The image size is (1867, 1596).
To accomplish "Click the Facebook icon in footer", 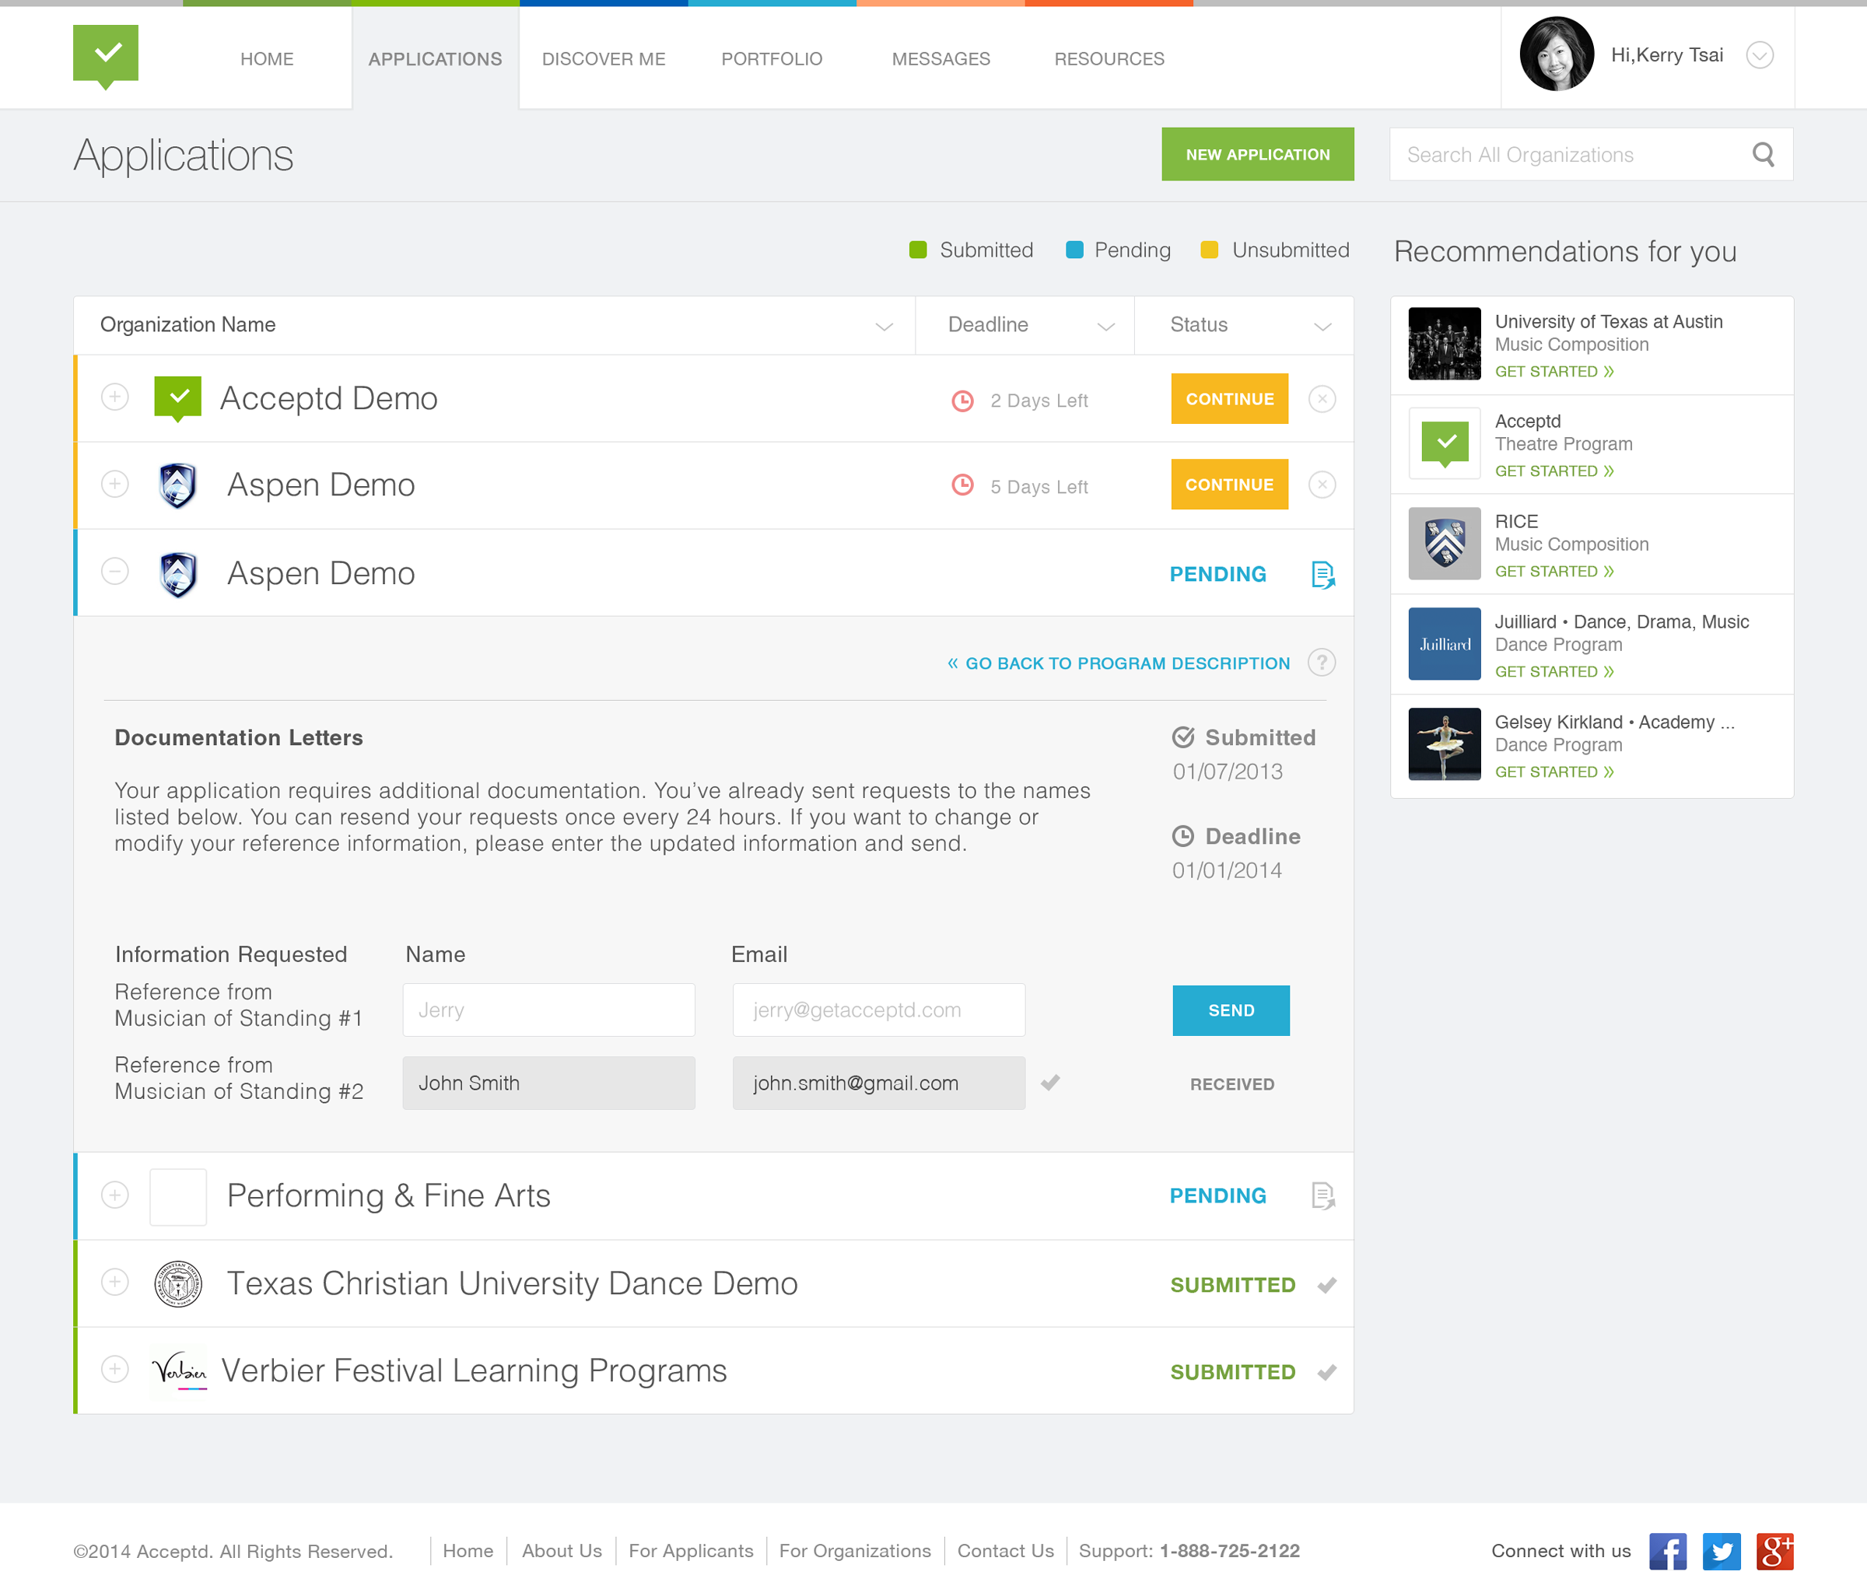I will pyautogui.click(x=1667, y=1551).
